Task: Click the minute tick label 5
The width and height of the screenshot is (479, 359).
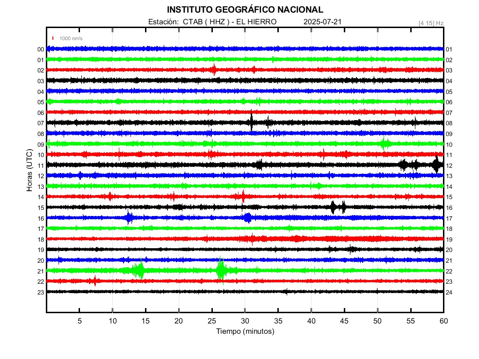Action: pyautogui.click(x=80, y=321)
